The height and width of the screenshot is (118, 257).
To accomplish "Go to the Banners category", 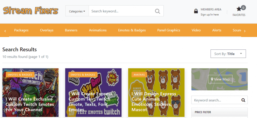I will pyautogui.click(x=71, y=30).
